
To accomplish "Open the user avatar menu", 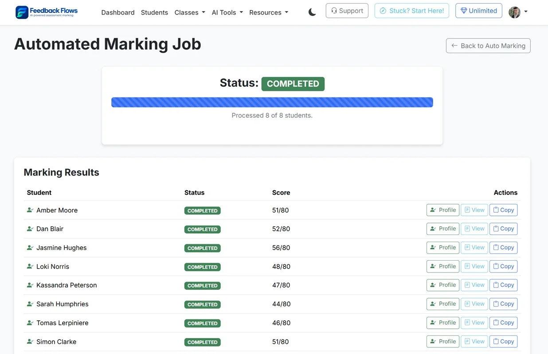I will [x=518, y=12].
